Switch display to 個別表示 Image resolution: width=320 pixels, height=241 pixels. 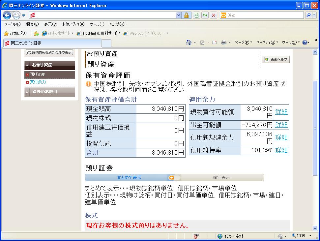[x=221, y=178]
